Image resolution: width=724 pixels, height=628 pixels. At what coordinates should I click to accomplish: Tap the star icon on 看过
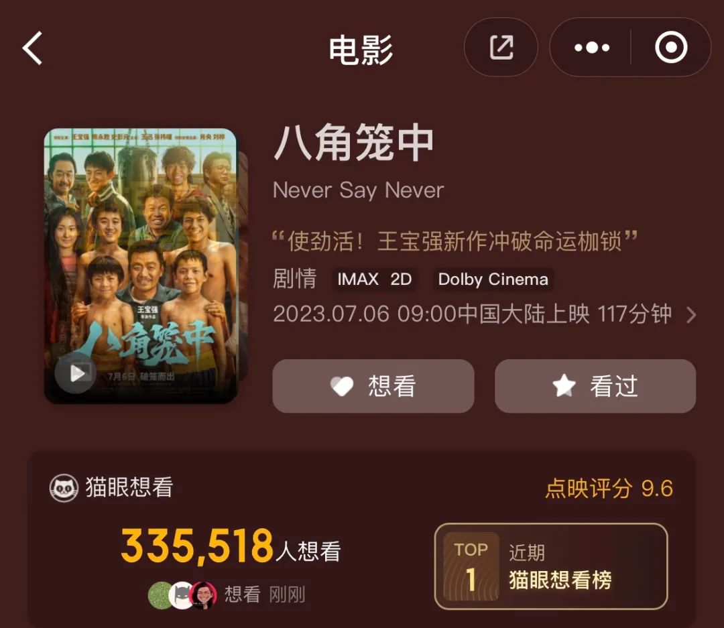click(x=564, y=385)
